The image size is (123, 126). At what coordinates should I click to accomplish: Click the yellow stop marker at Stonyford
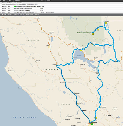click(106, 23)
